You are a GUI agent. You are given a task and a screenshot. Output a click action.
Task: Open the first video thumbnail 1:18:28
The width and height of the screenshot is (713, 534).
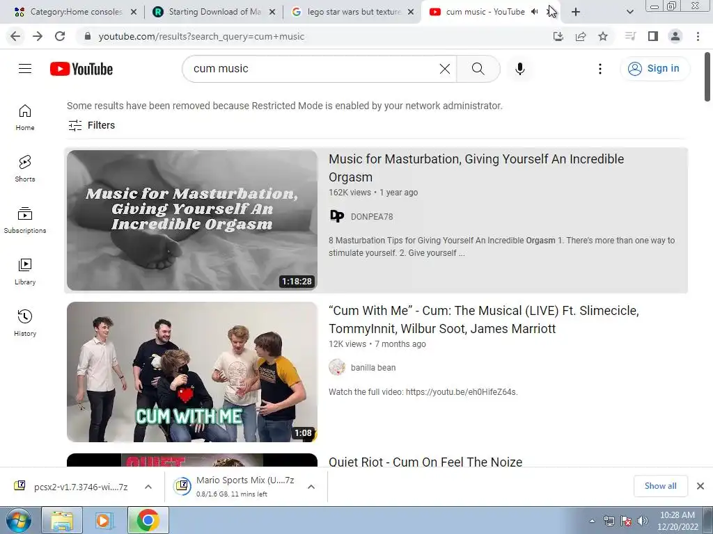tap(192, 220)
